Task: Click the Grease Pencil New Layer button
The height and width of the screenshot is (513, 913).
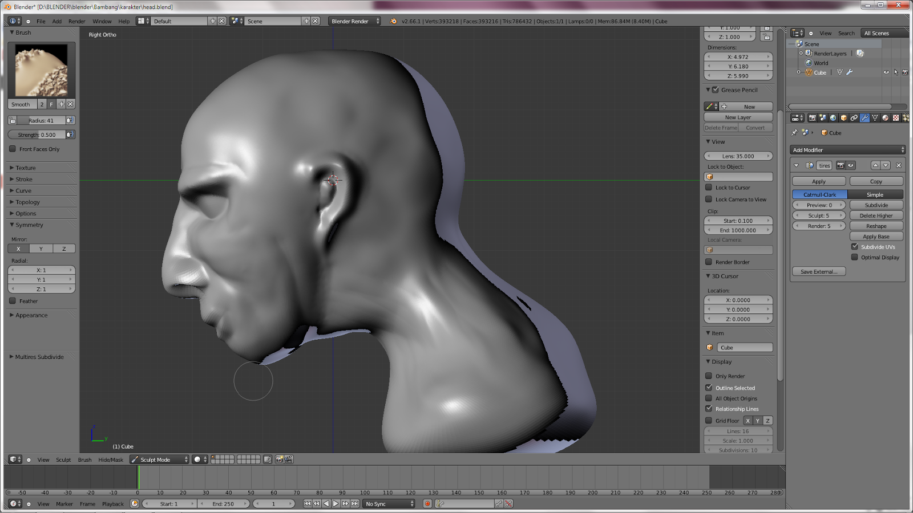Action: 738,117
